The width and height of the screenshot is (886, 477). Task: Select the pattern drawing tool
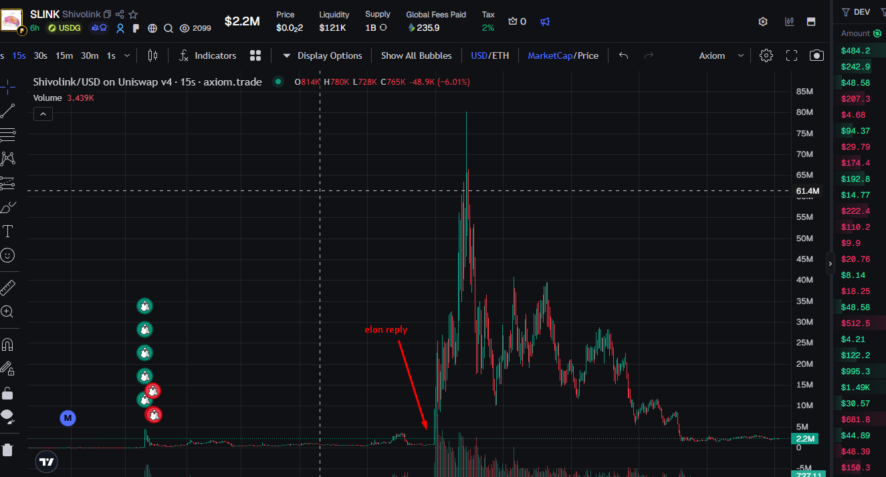[x=7, y=159]
